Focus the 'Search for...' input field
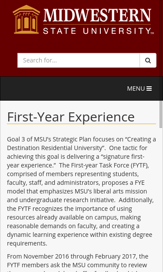This screenshot has width=163, height=272. pos(79,60)
